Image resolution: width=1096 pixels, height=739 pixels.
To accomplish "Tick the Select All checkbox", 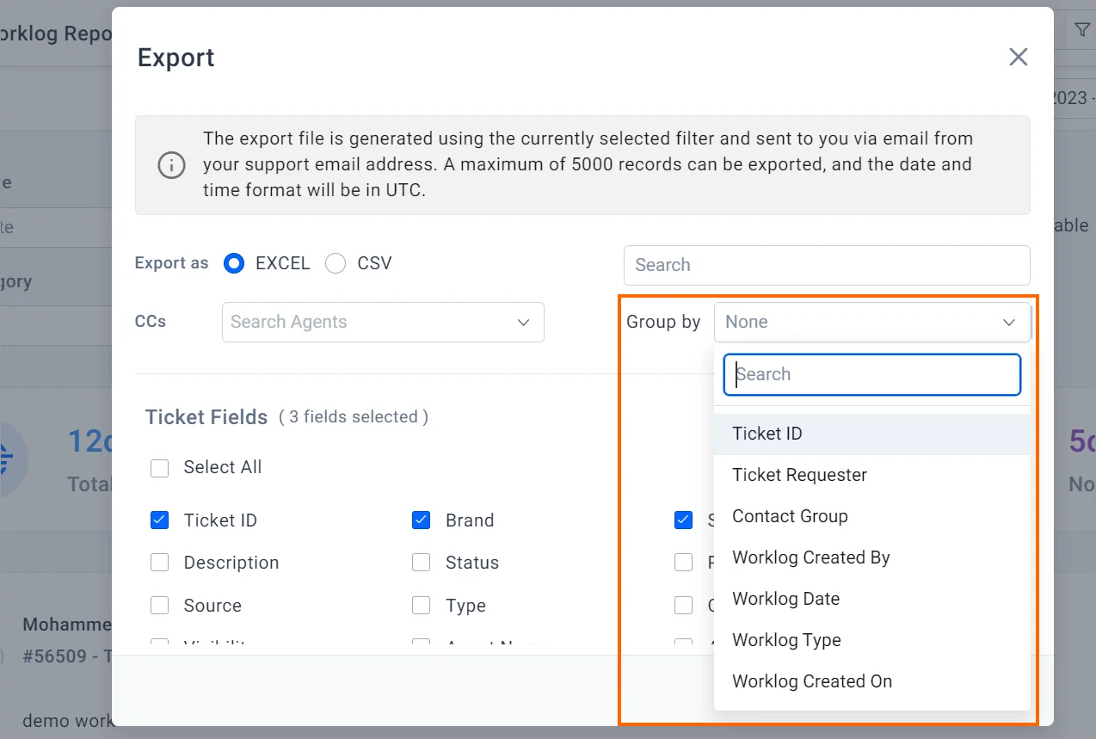I will 160,468.
